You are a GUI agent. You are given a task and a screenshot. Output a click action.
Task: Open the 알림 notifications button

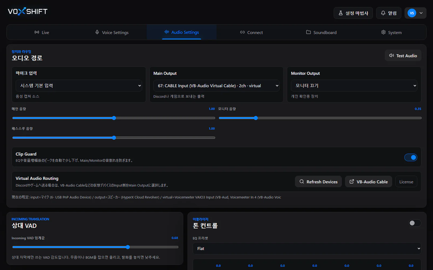(x=389, y=13)
